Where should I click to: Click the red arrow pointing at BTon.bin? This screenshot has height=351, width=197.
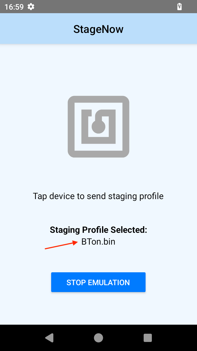coord(62,245)
